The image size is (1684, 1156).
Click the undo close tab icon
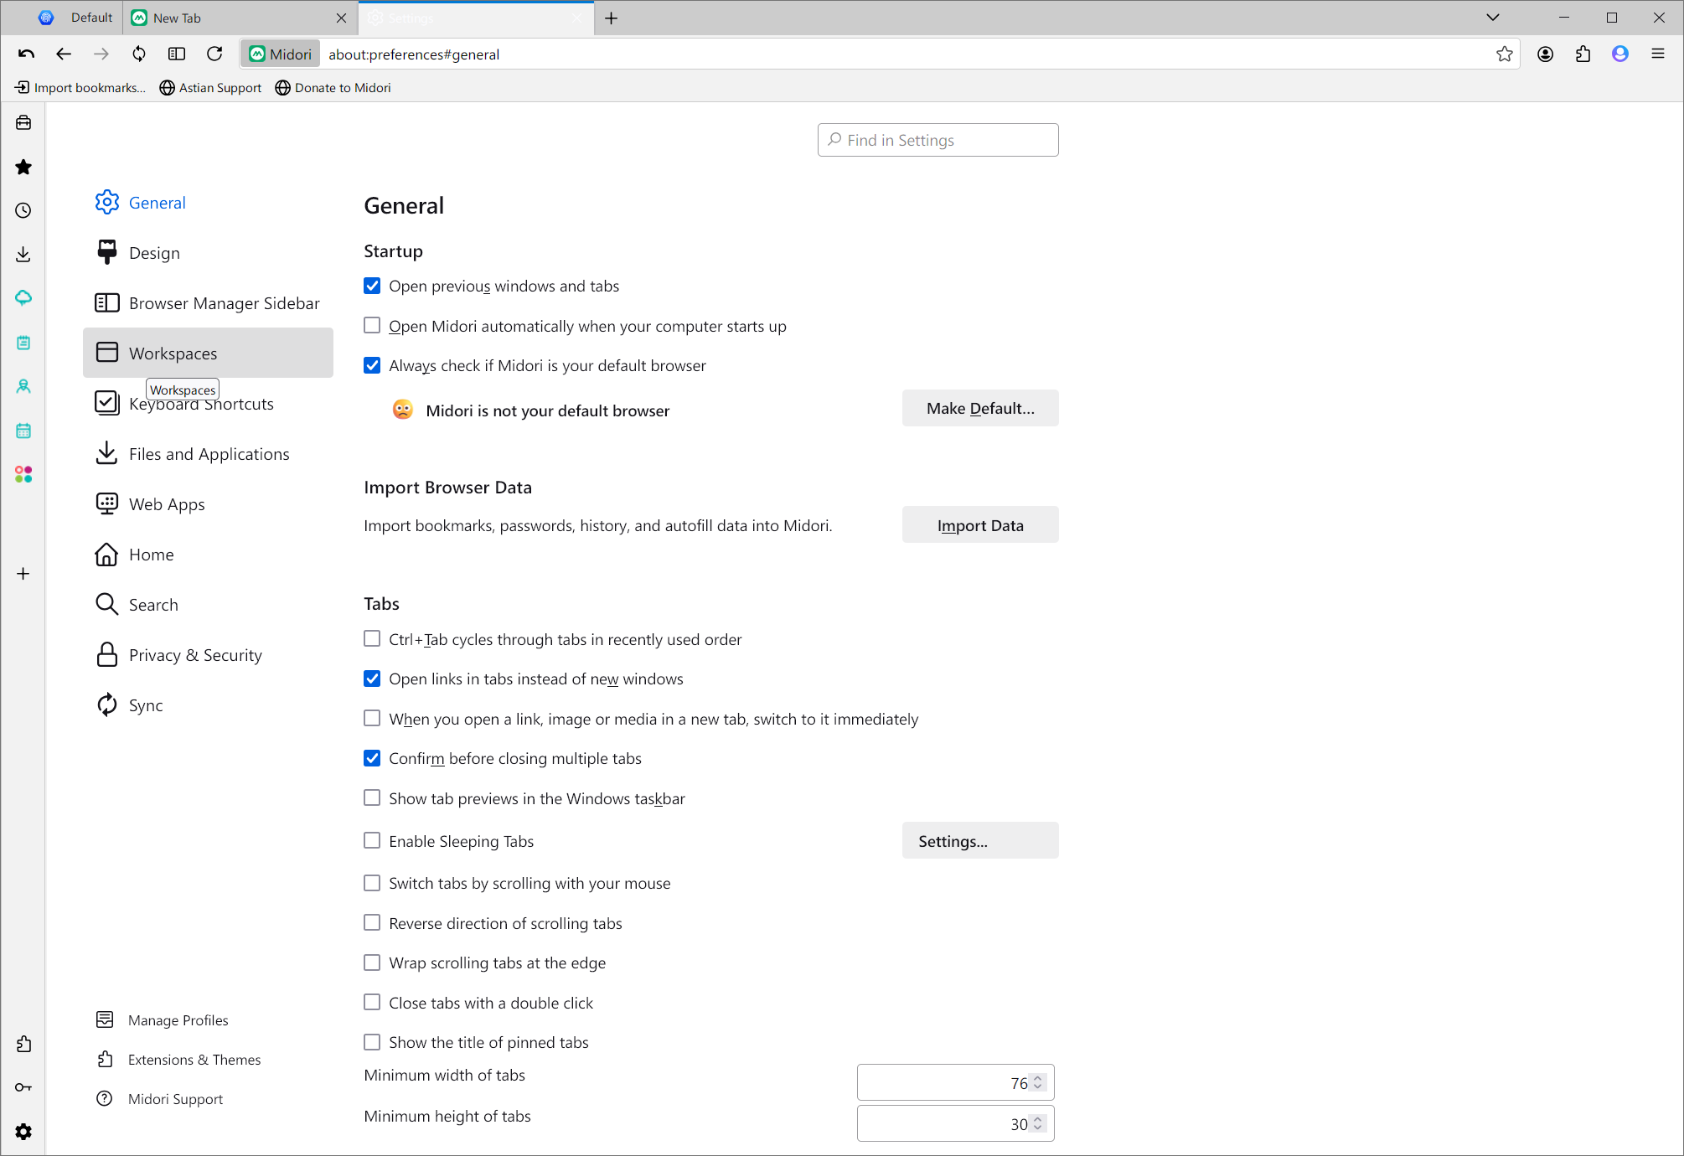(26, 54)
